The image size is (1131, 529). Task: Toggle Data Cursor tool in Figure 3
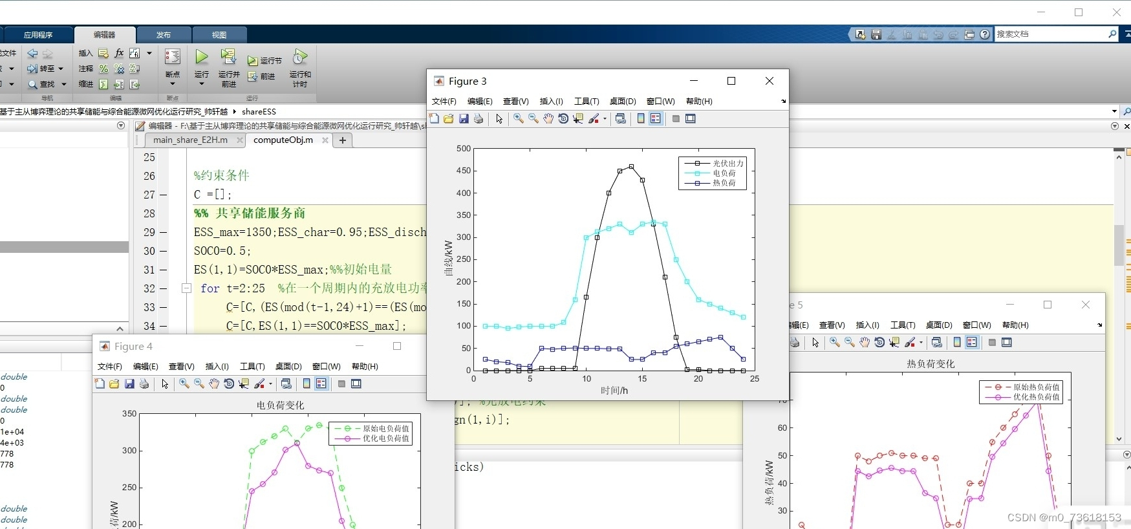tap(578, 118)
